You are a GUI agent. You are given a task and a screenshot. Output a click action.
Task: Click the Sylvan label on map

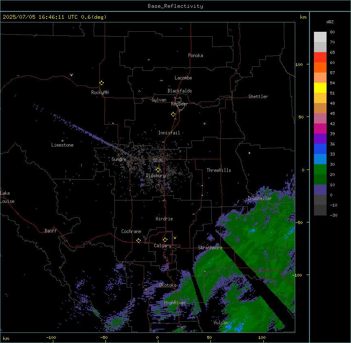159,100
